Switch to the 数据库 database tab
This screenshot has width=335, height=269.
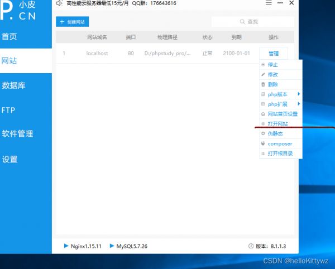click(13, 85)
